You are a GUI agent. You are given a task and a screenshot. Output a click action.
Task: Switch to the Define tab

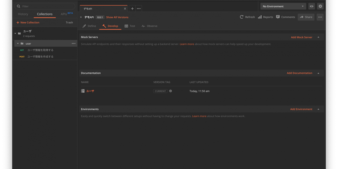pyautogui.click(x=89, y=26)
